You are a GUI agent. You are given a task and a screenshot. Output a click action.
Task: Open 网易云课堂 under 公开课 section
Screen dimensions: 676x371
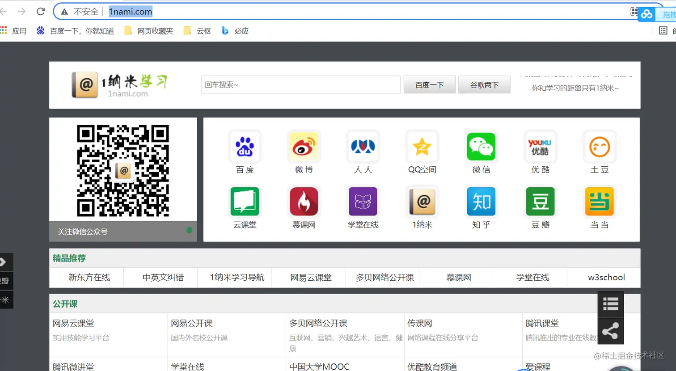pos(73,323)
